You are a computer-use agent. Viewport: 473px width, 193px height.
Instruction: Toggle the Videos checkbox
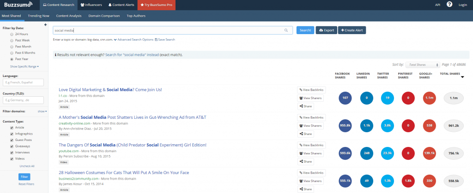[x=12, y=159]
